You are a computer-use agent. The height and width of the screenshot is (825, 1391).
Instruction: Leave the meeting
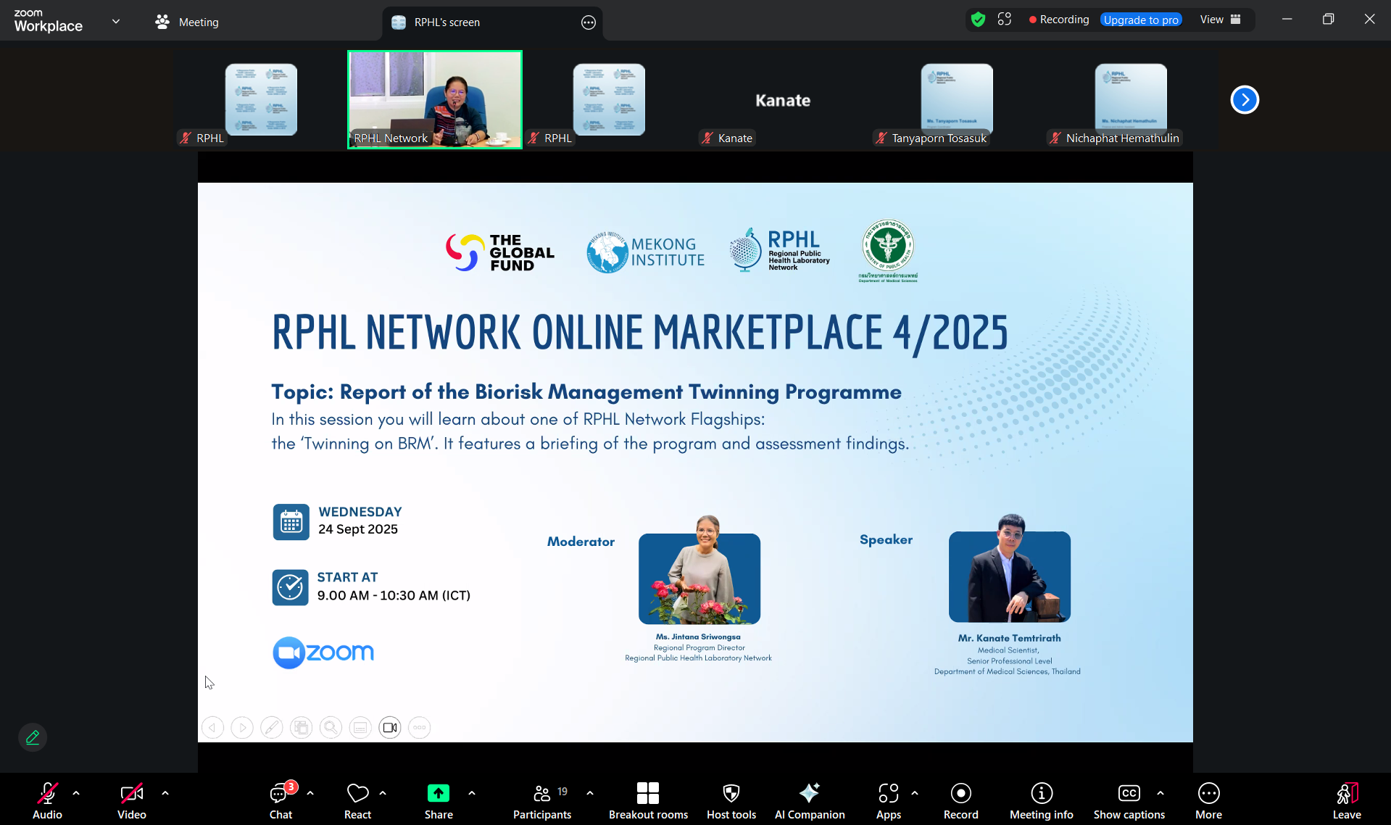click(x=1346, y=800)
